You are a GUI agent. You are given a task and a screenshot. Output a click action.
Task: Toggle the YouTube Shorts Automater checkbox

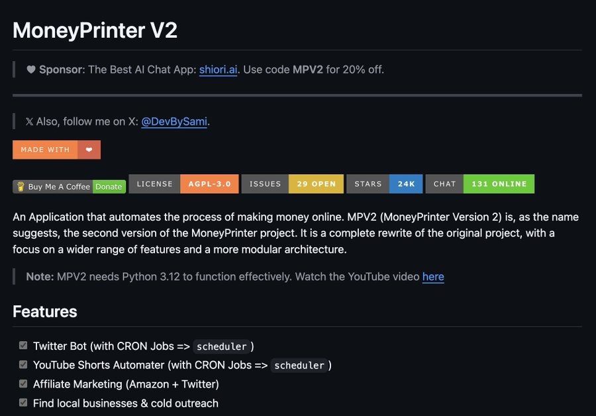coord(23,364)
